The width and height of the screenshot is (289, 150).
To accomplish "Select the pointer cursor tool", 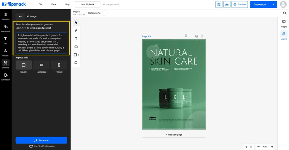I will coord(76,23).
